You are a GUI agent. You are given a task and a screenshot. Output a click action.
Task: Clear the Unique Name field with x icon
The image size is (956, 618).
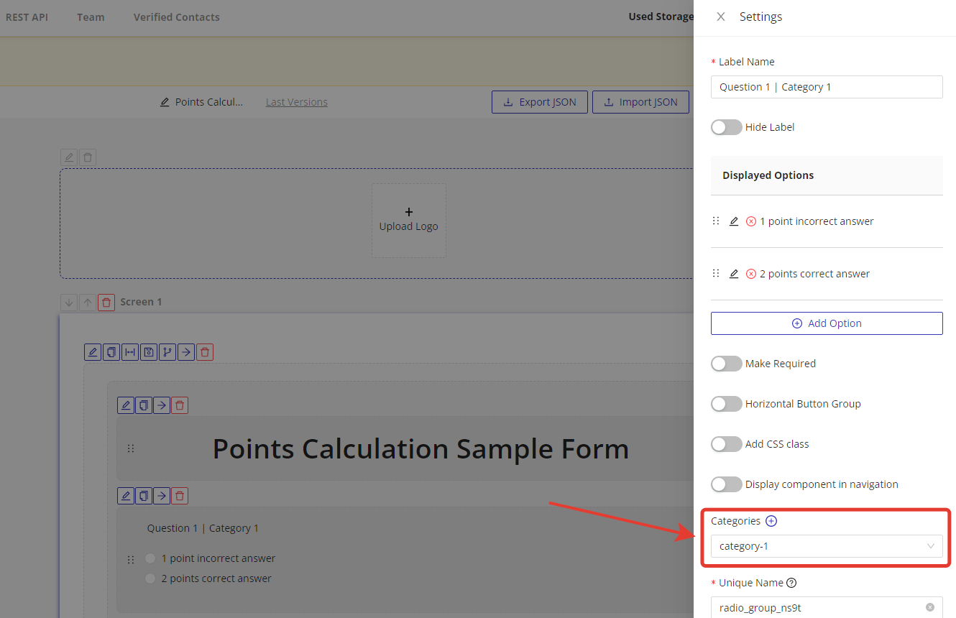pyautogui.click(x=929, y=607)
